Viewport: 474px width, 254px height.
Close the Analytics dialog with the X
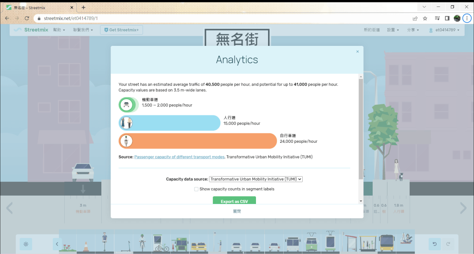pyautogui.click(x=357, y=52)
